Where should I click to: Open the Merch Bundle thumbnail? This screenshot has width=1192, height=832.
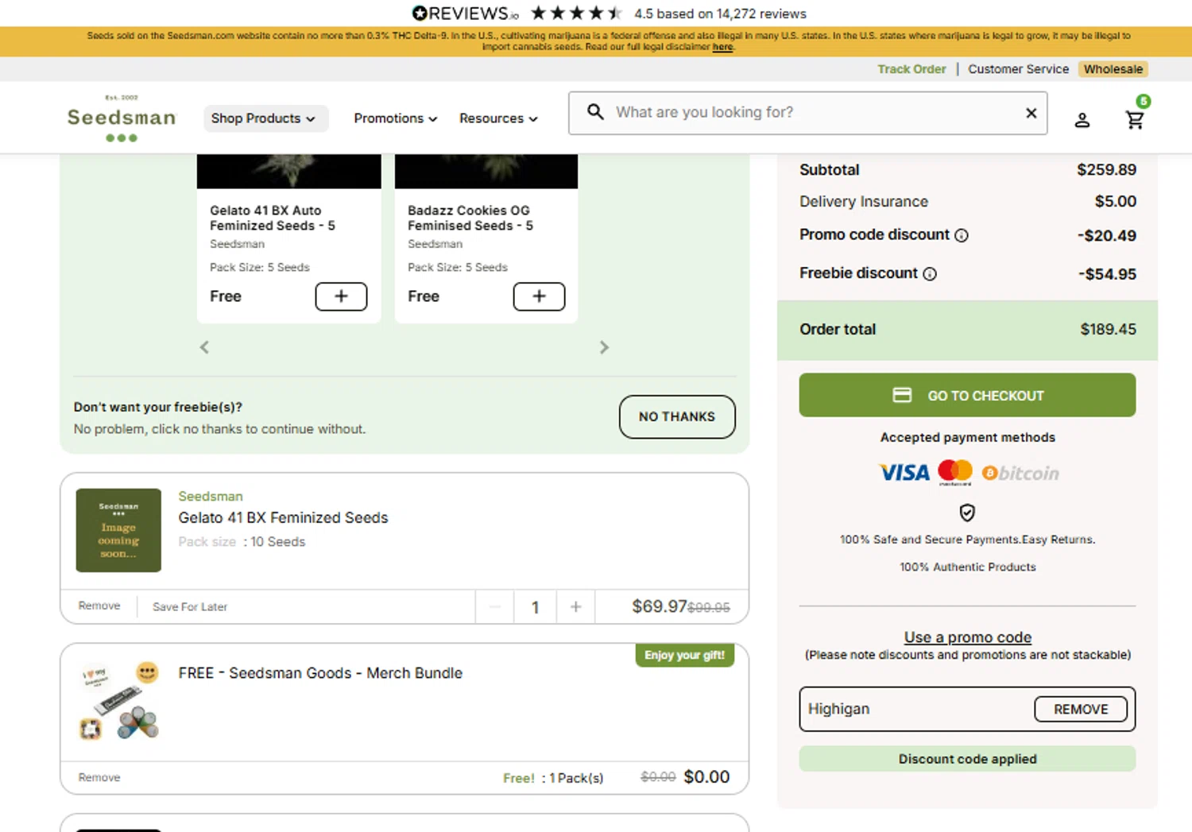(x=118, y=702)
